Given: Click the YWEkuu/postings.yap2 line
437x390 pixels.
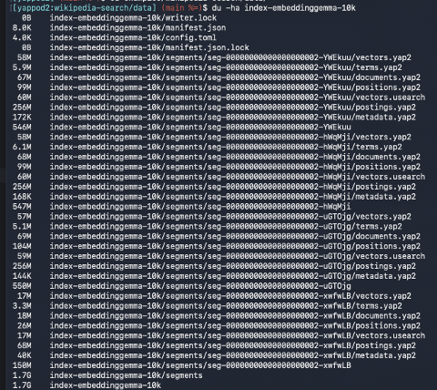Looking at the screenshot, I should click(x=214, y=108).
